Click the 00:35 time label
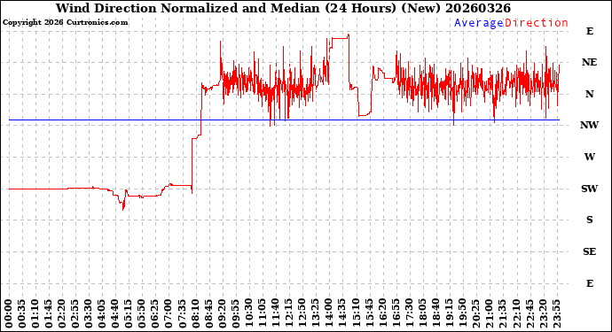Image resolution: width=612 pixels, height=332 pixels. [22, 314]
